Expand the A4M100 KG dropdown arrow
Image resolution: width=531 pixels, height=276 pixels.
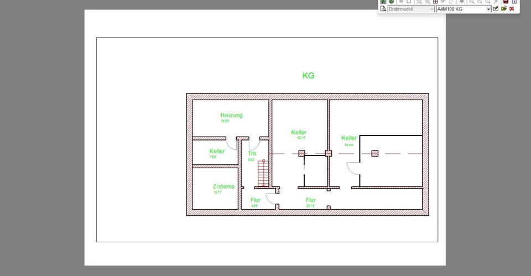click(x=488, y=9)
